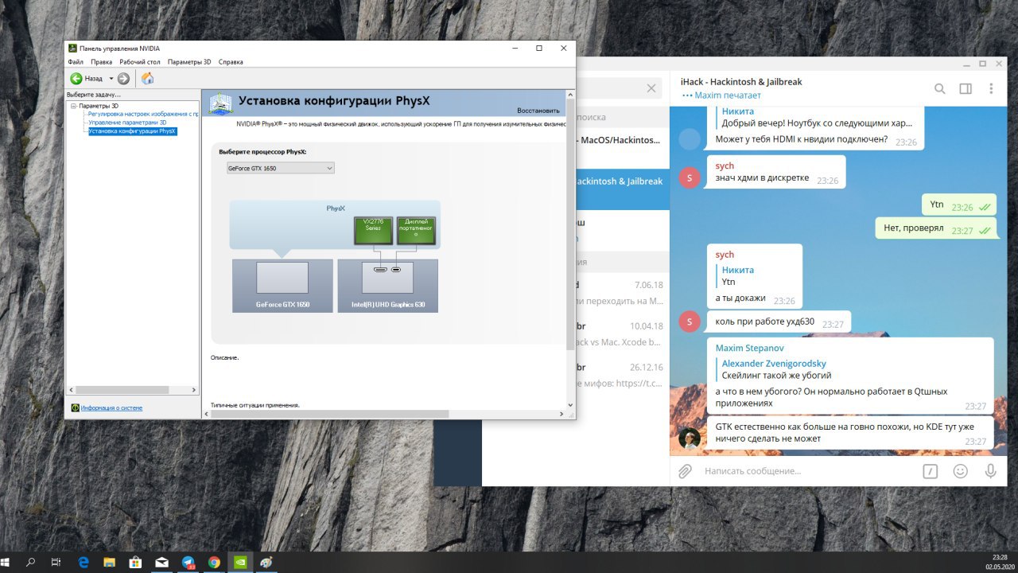Open the Рабочий стол menu
Image resolution: width=1018 pixels, height=573 pixels.
140,61
